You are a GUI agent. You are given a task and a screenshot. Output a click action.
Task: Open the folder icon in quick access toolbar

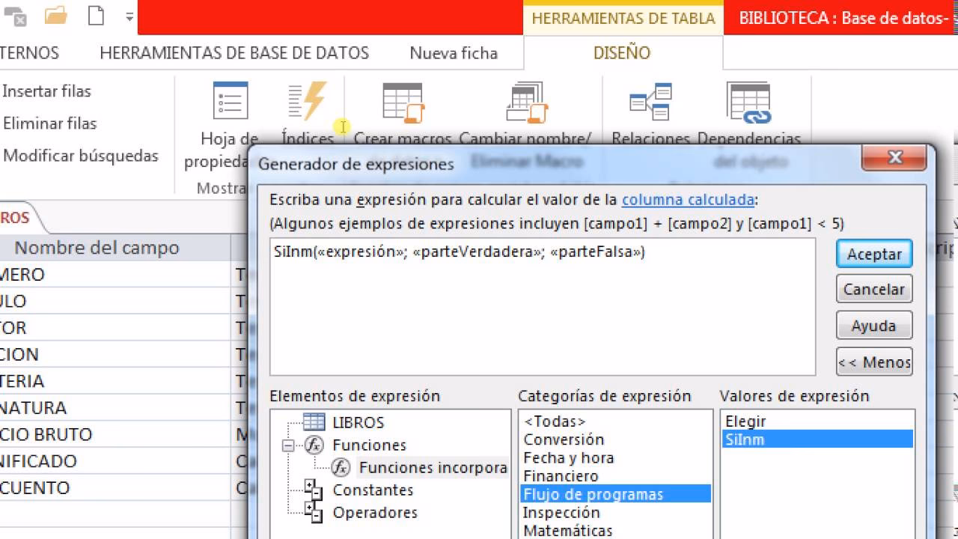pyautogui.click(x=56, y=15)
